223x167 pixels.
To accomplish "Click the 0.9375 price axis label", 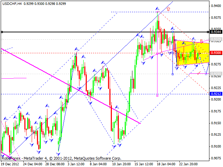I will pyautogui.click(x=216, y=18).
